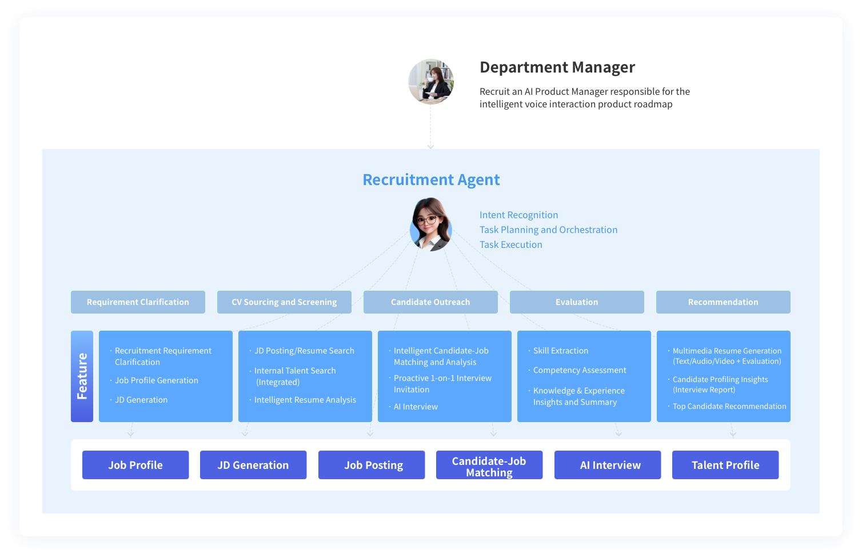Viewport: 862px width, 558px height.
Task: Select the Recommendation stage header
Action: 723,302
